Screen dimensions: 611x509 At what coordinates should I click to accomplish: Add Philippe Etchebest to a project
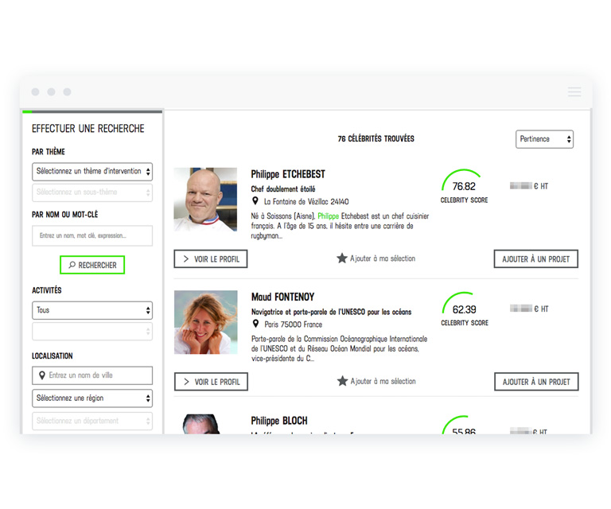[535, 259]
